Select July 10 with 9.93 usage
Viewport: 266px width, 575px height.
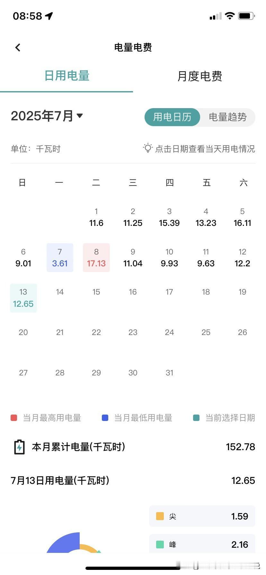[x=169, y=258]
